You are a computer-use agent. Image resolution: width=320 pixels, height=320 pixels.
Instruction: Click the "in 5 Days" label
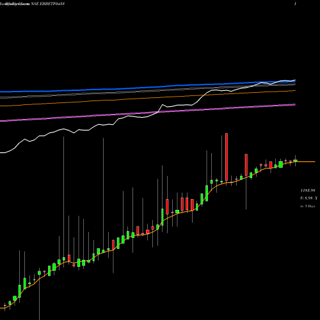click(x=308, y=206)
